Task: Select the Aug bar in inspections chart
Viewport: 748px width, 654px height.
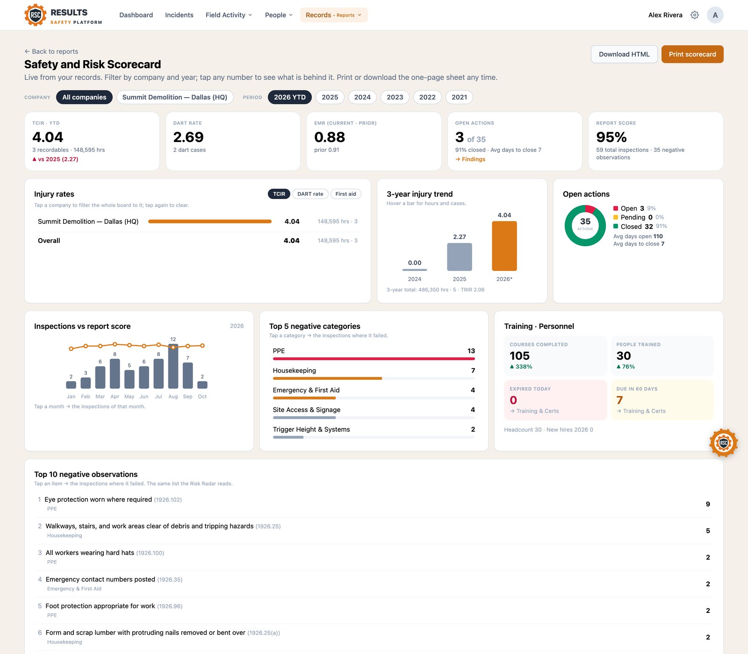Action: coord(173,366)
